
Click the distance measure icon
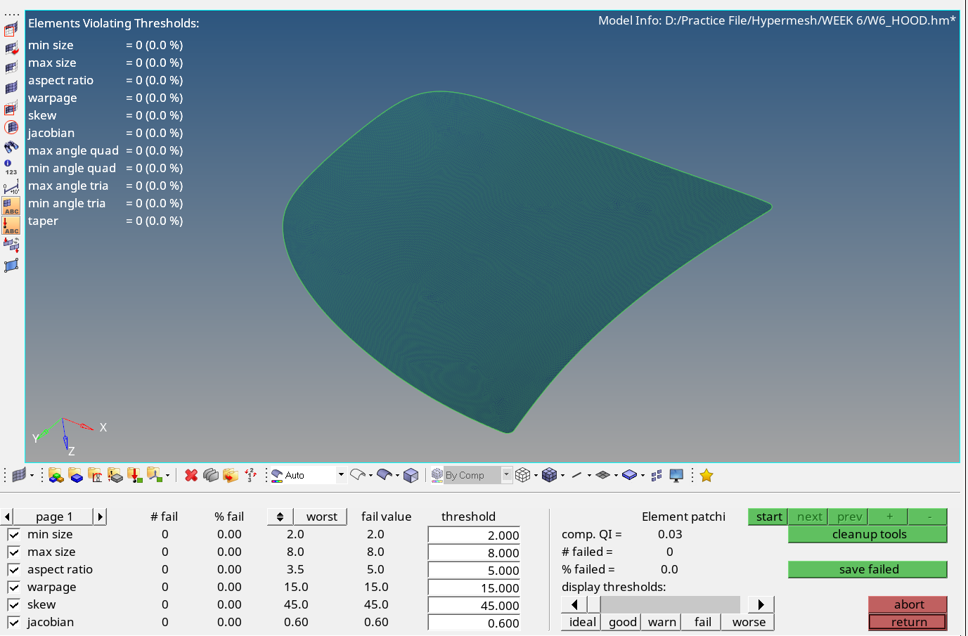(11, 187)
